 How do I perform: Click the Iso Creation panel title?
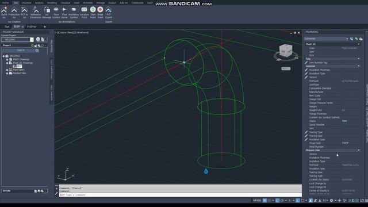[x=14, y=22]
